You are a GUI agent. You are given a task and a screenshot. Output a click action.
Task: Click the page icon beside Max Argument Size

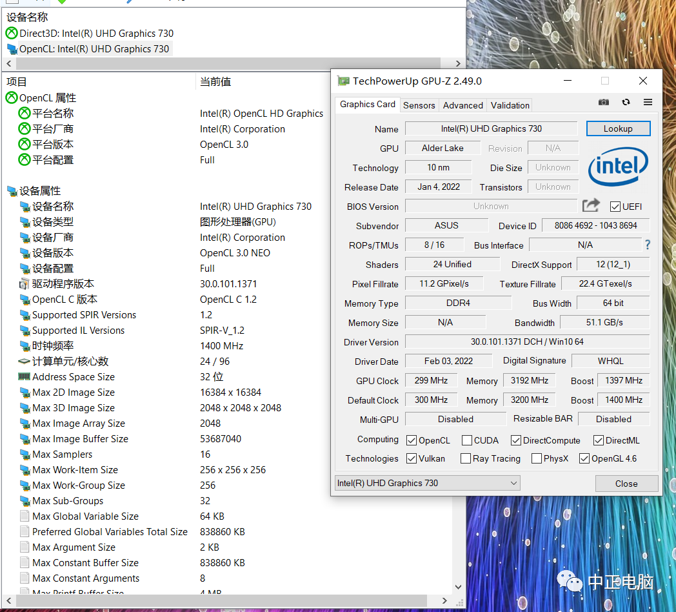(25, 547)
